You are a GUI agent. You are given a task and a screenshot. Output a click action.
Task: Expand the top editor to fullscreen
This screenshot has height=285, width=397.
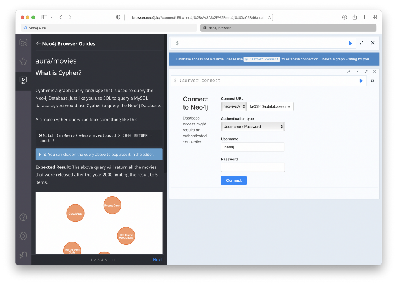coord(362,43)
